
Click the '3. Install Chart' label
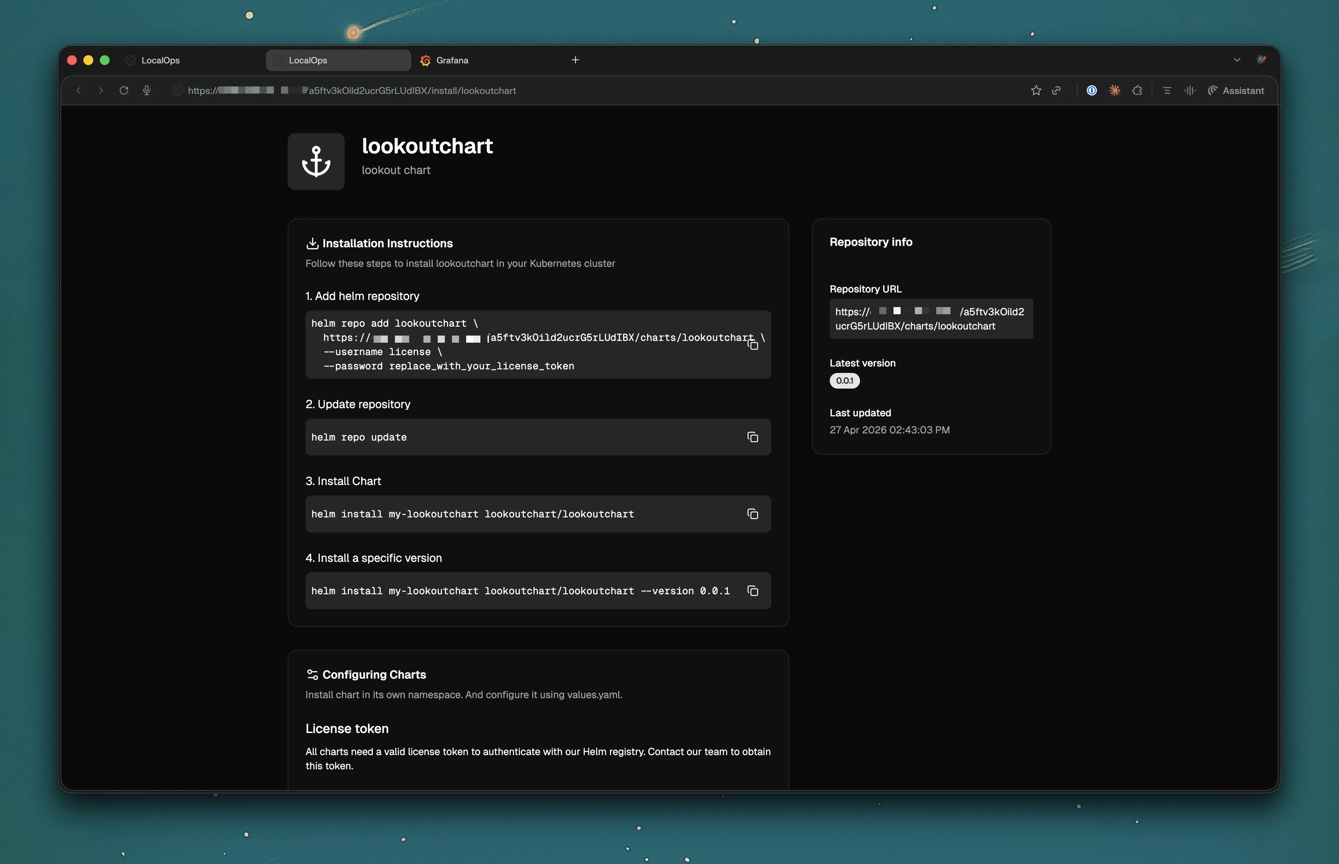343,481
